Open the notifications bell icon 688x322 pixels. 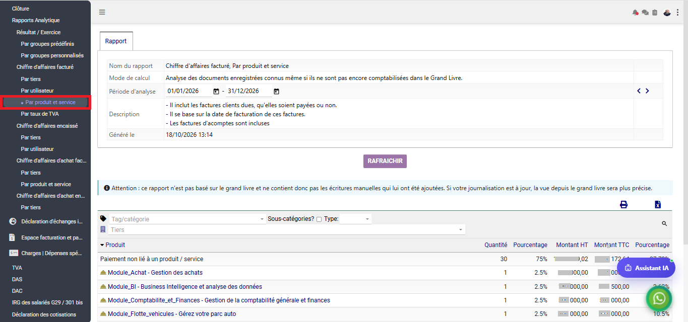(x=635, y=13)
